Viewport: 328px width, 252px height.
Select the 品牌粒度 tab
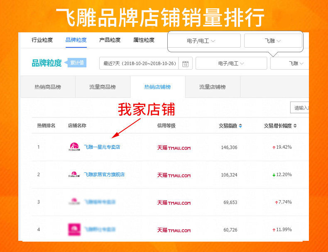coord(76,40)
